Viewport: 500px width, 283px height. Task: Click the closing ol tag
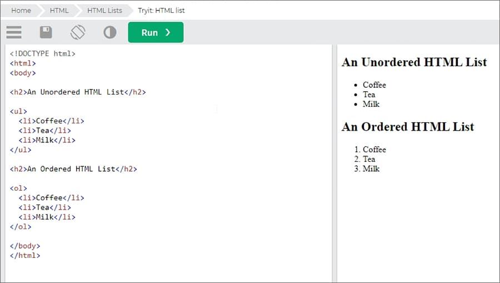(x=21, y=226)
